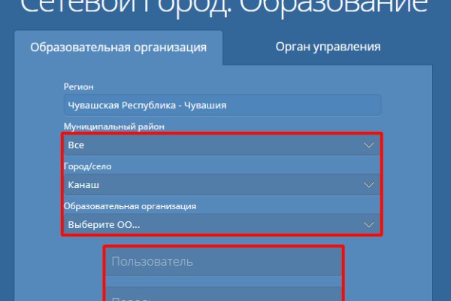Focus the Пользователь username input
Image resolution: width=451 pixels, height=301 pixels.
[222, 262]
